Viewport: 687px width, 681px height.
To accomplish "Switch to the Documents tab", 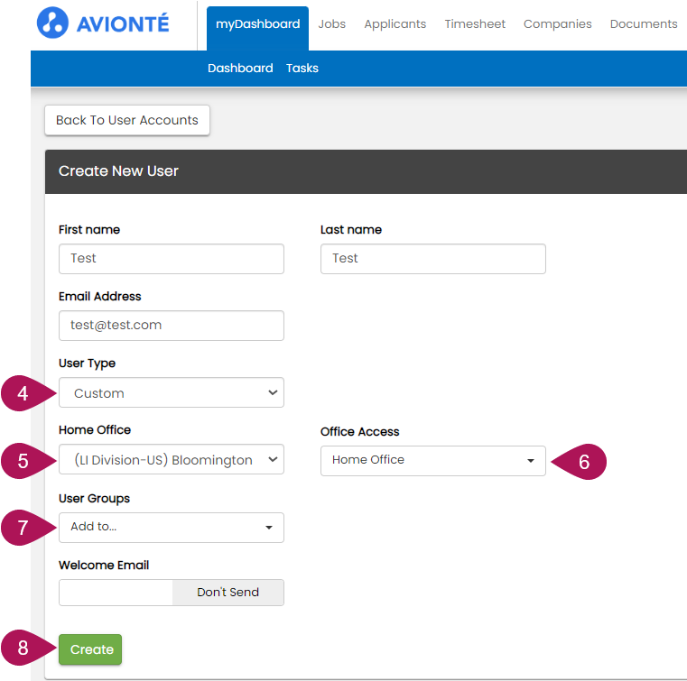I will coord(644,24).
